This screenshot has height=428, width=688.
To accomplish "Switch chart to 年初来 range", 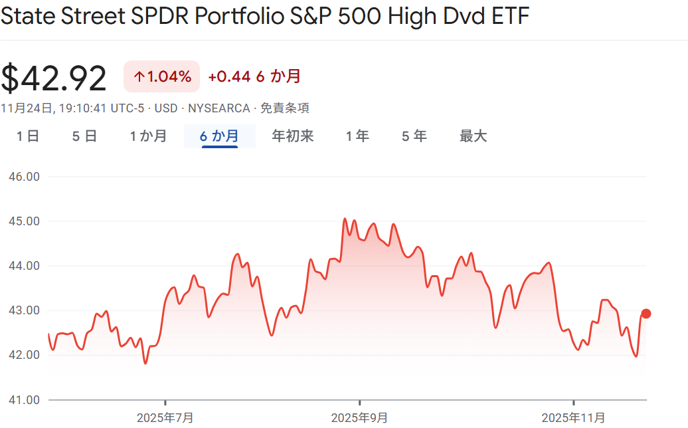I will click(x=293, y=136).
